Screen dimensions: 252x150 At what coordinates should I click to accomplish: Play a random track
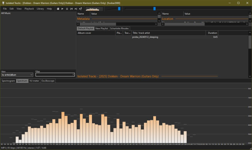coord(80,9)
